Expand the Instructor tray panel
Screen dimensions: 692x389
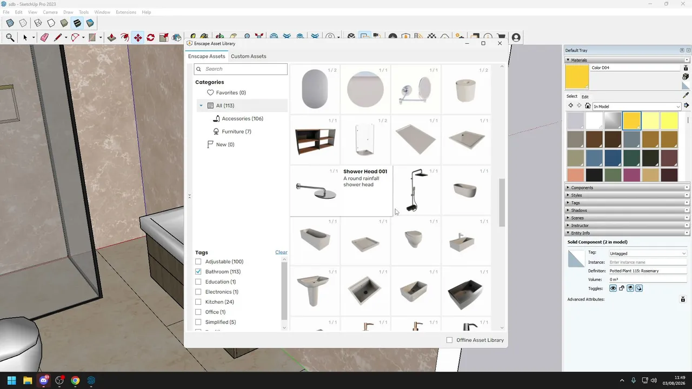tap(627, 225)
